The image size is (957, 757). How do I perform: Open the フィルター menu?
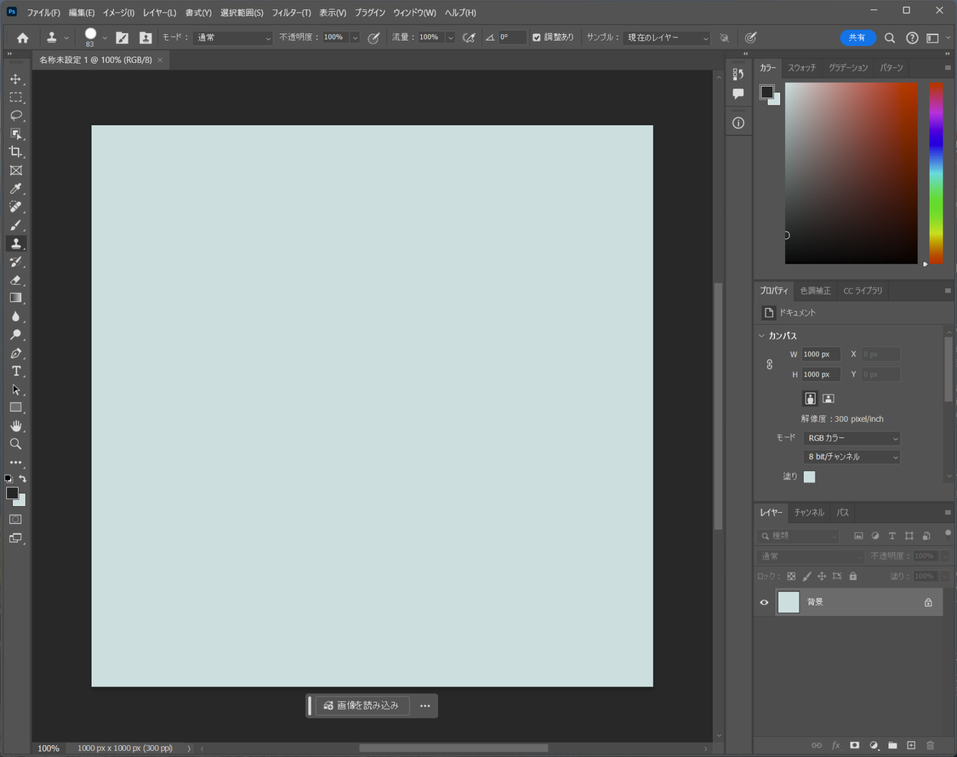click(x=291, y=12)
